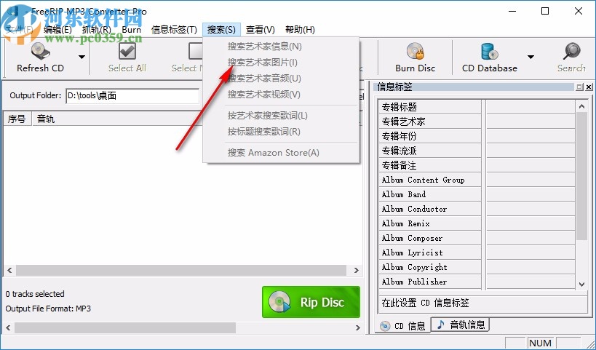Choose 搜索艺术家音频(U) menu entry

coord(282,79)
